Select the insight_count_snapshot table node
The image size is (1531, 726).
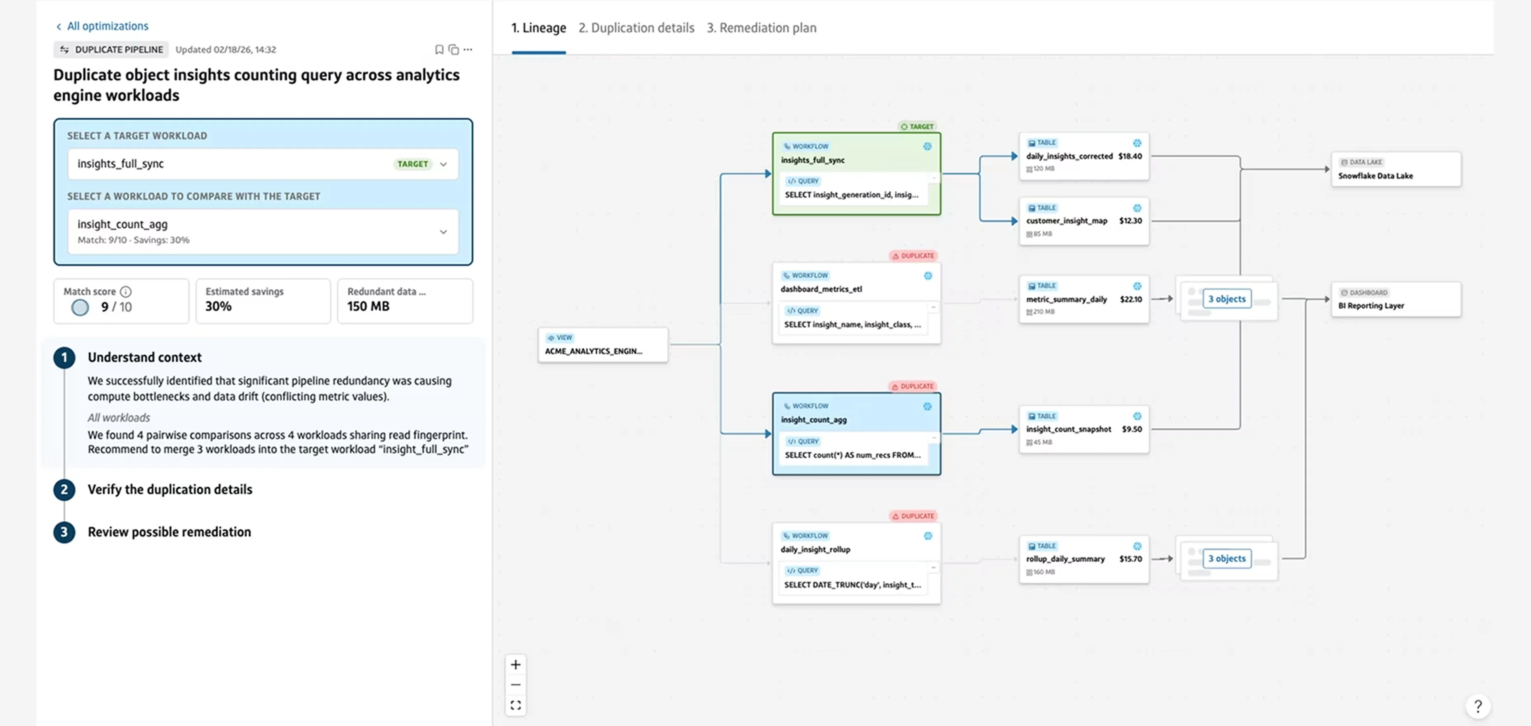point(1083,429)
